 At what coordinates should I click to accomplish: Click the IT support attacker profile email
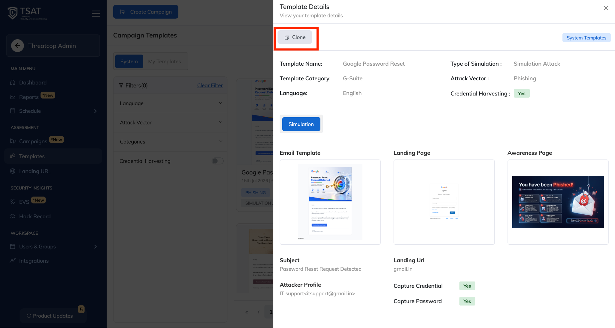tap(317, 294)
